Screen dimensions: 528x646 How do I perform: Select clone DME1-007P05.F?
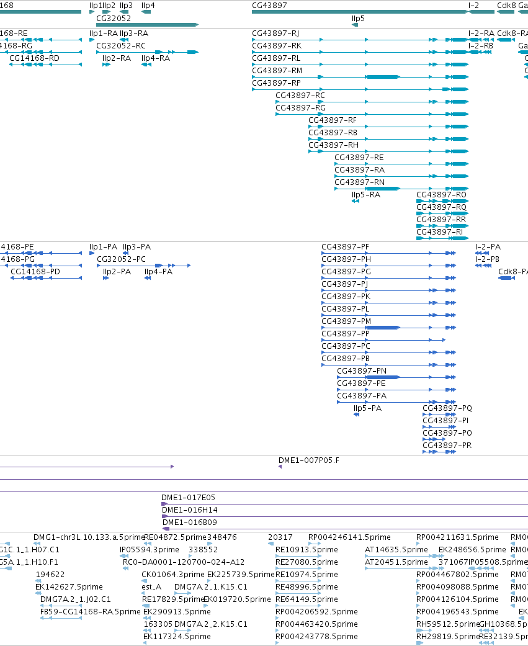[x=309, y=460]
